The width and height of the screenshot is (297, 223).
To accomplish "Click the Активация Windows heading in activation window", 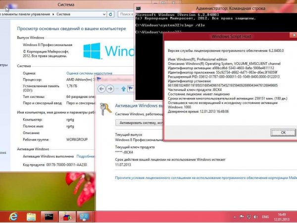I will [x=139, y=105].
